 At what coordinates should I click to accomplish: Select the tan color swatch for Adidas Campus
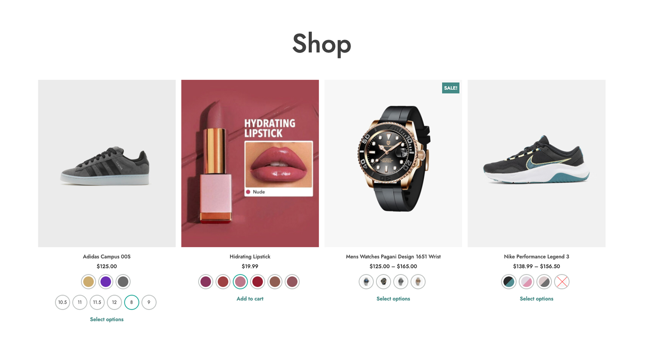point(89,282)
